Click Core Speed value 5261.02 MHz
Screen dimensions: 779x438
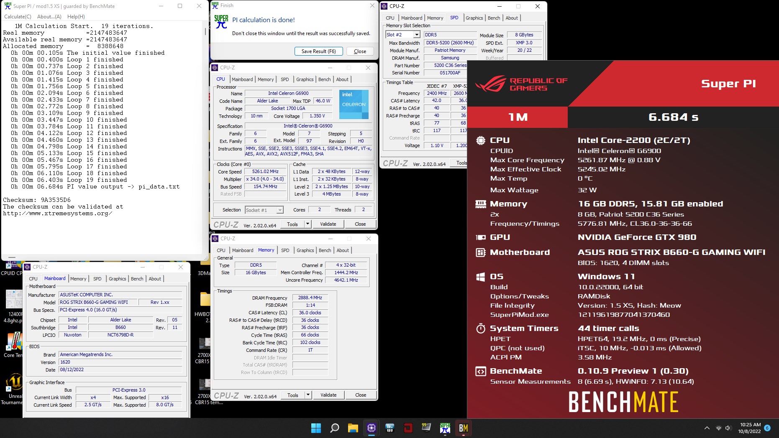click(265, 172)
